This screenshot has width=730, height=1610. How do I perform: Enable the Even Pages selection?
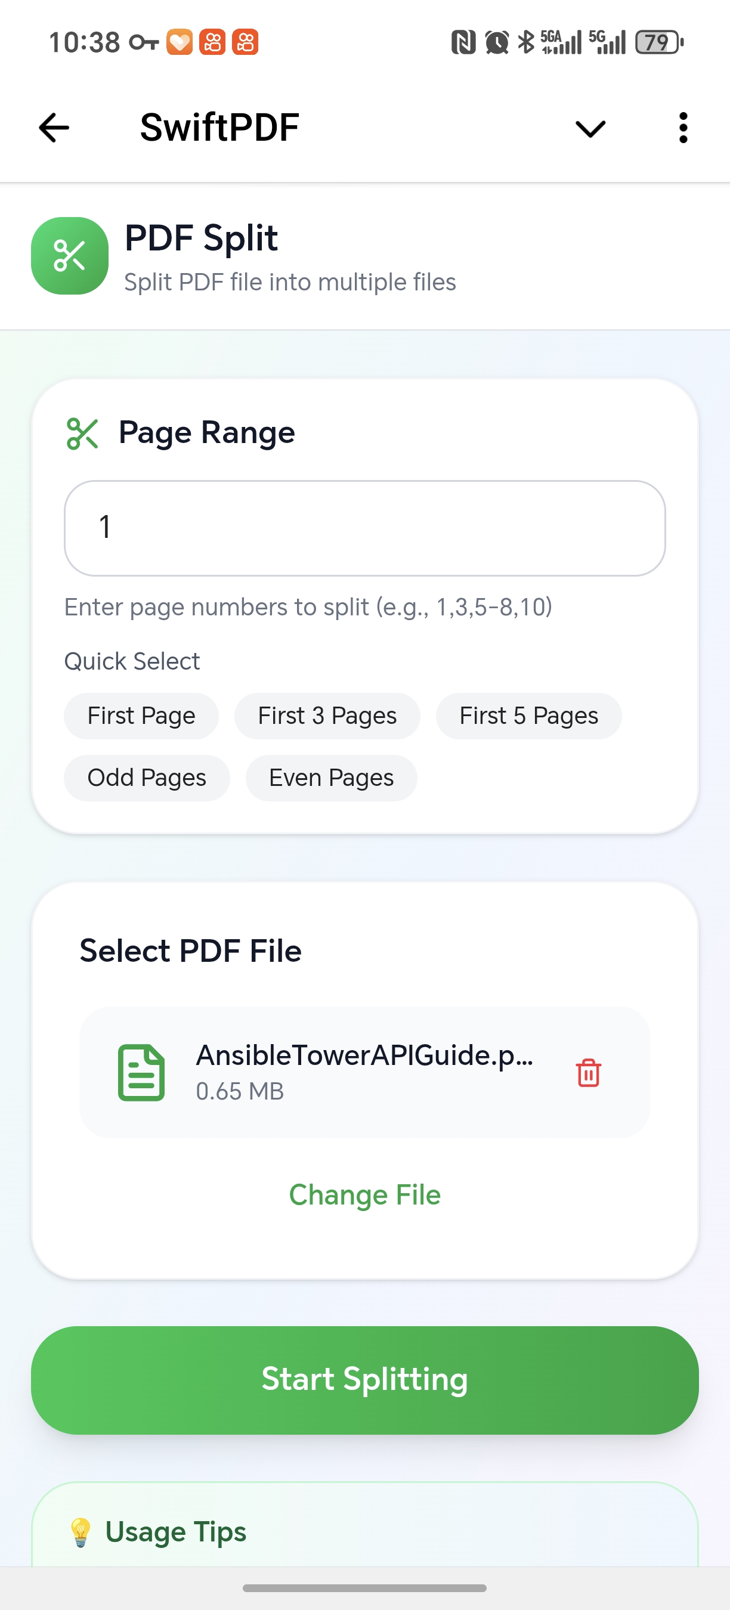(x=331, y=778)
